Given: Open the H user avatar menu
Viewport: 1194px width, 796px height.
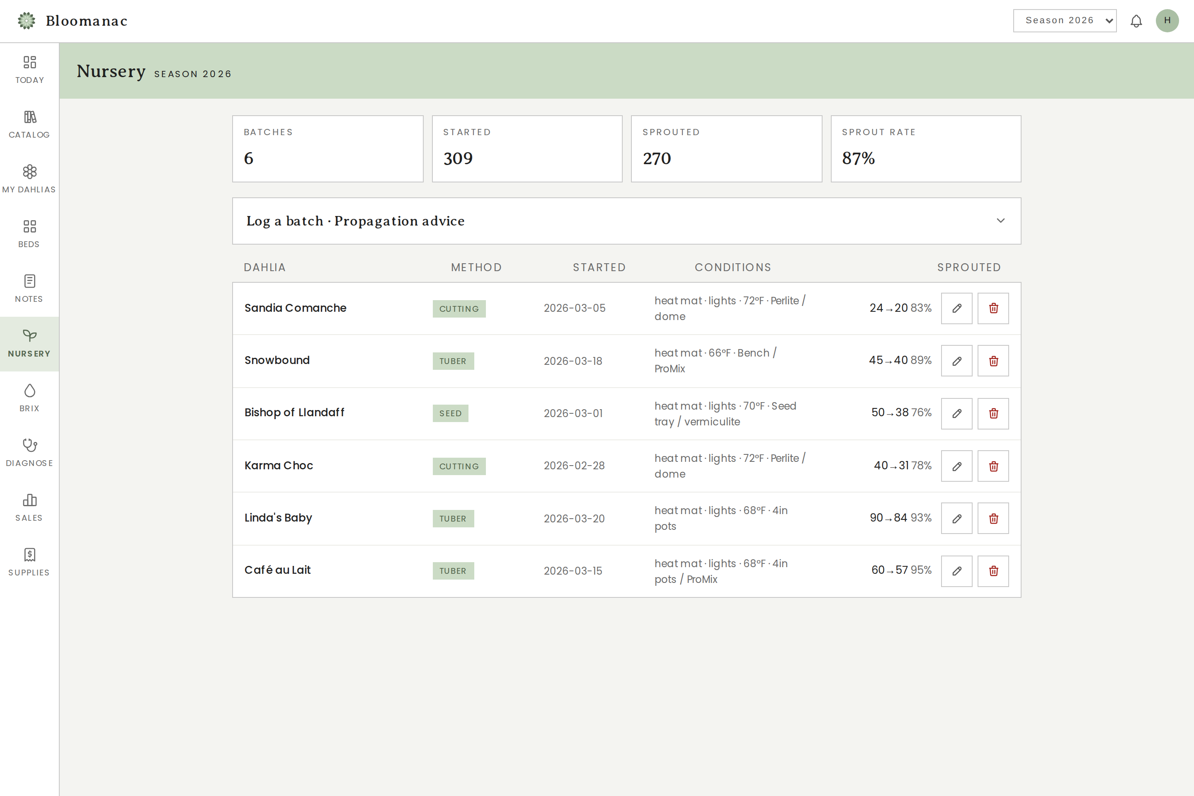Looking at the screenshot, I should coord(1167,21).
